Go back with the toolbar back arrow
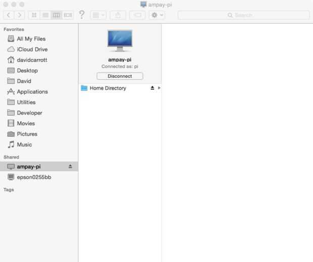This screenshot has height=262, width=313. click(x=9, y=15)
